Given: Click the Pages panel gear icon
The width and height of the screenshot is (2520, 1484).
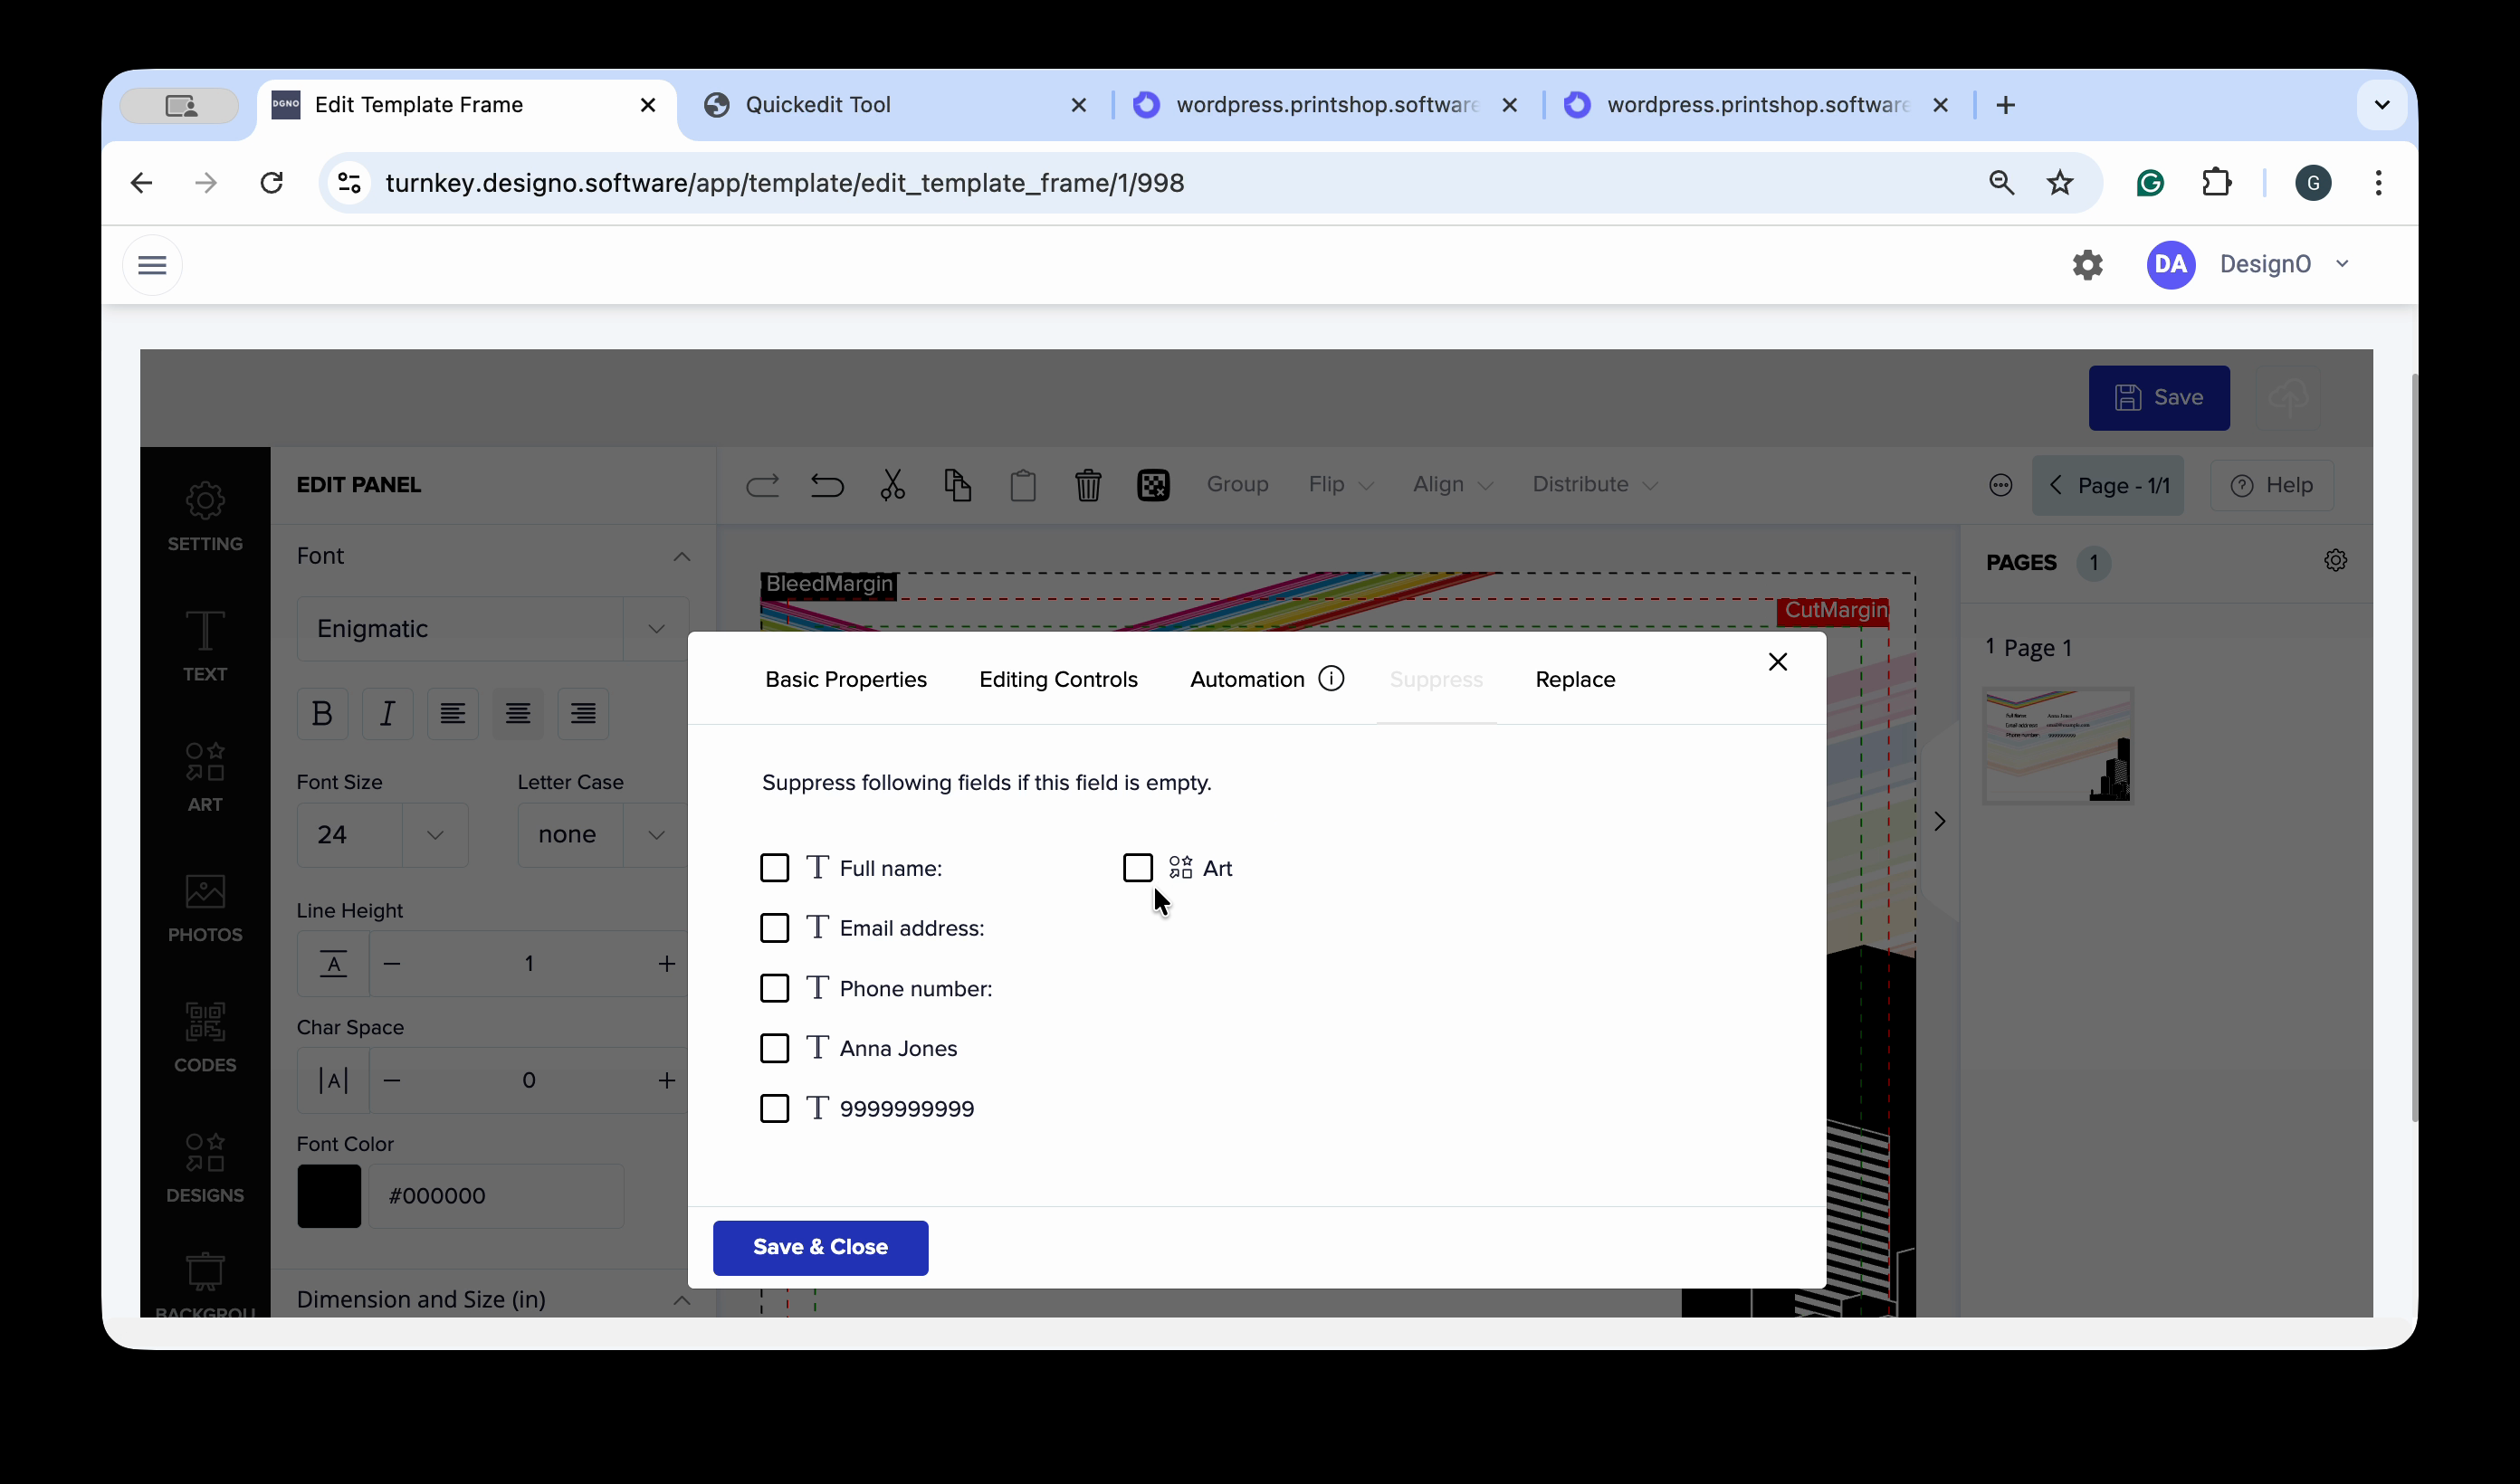Looking at the screenshot, I should [x=2335, y=560].
